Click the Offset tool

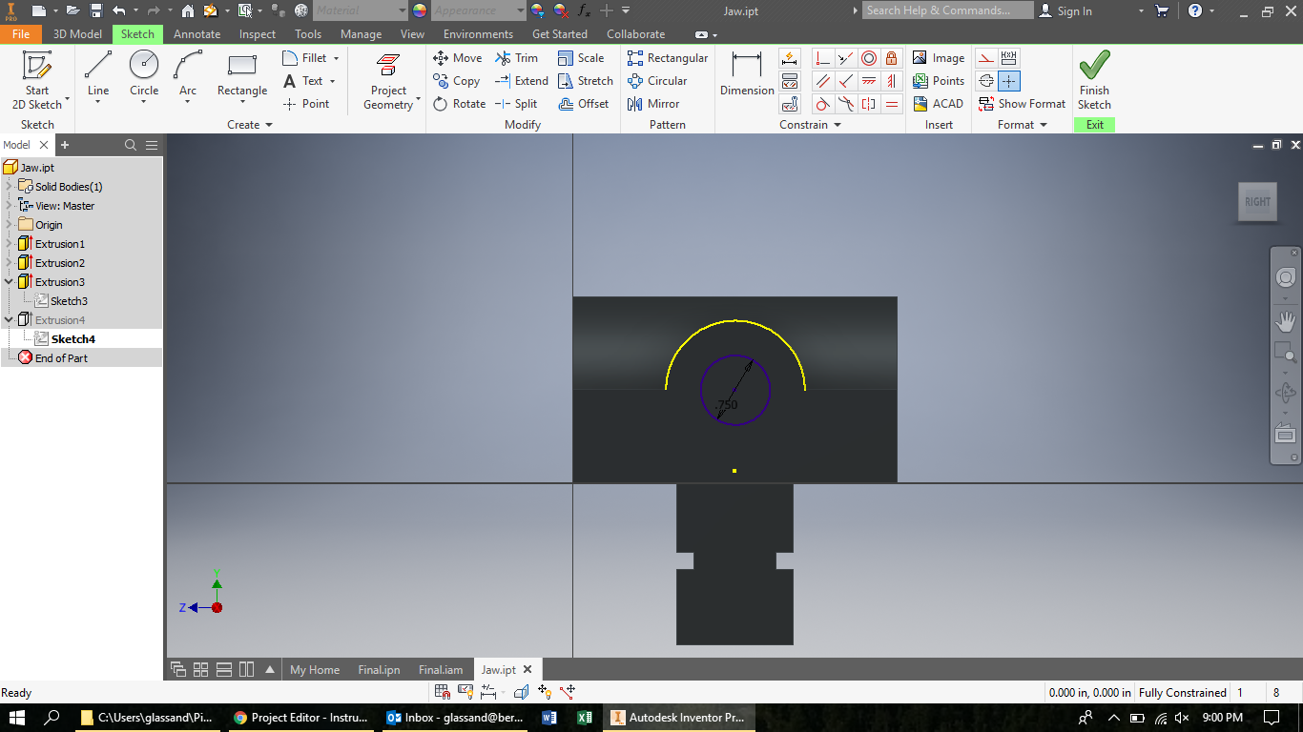tap(583, 104)
